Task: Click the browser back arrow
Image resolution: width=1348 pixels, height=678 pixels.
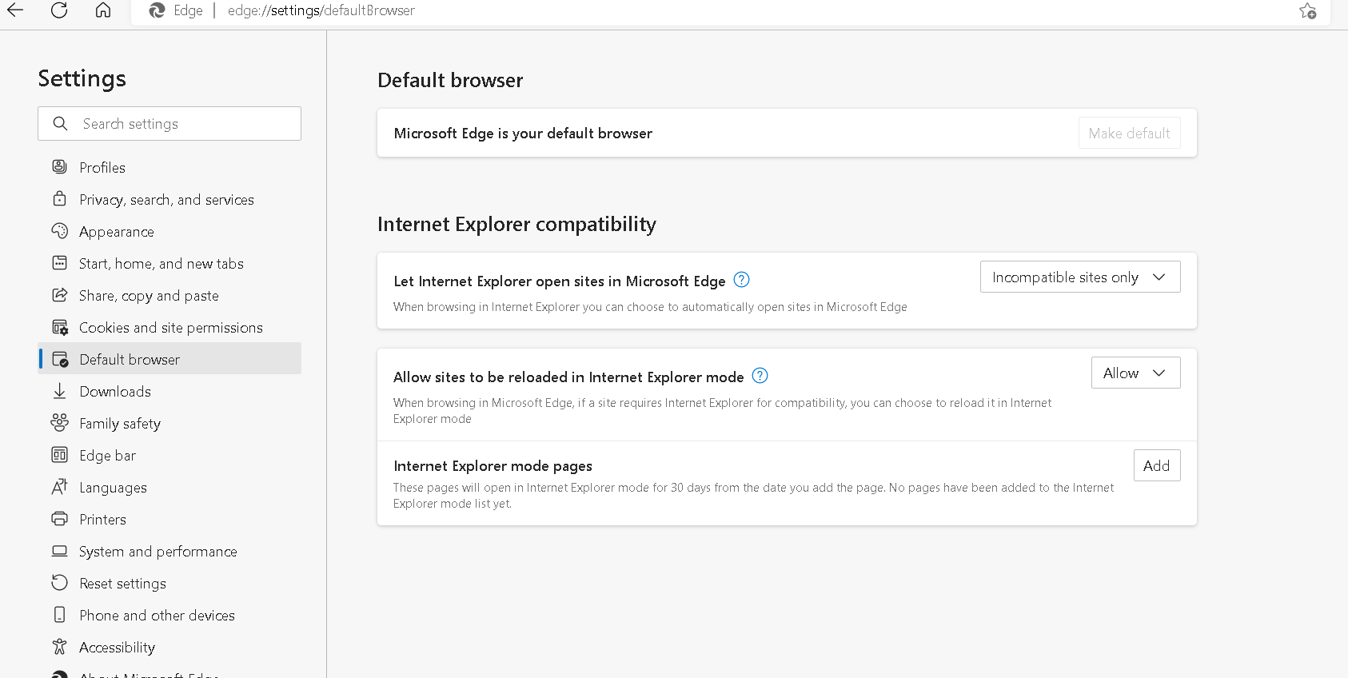Action: point(15,10)
